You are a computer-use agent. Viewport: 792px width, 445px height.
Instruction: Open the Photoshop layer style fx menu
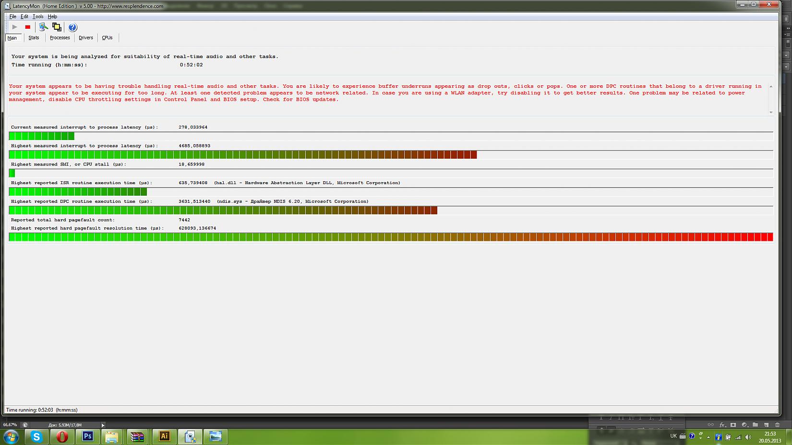point(722,425)
